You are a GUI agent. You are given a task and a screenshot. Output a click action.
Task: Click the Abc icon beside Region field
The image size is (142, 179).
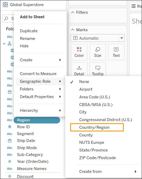click(10, 120)
